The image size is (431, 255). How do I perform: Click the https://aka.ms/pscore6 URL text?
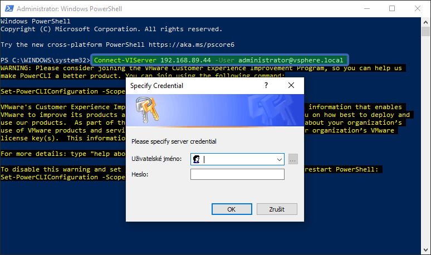[192, 45]
